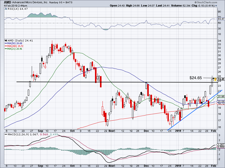
Task: Open the StockCharts.com copyright link
Action: pyautogui.click(x=206, y=2)
